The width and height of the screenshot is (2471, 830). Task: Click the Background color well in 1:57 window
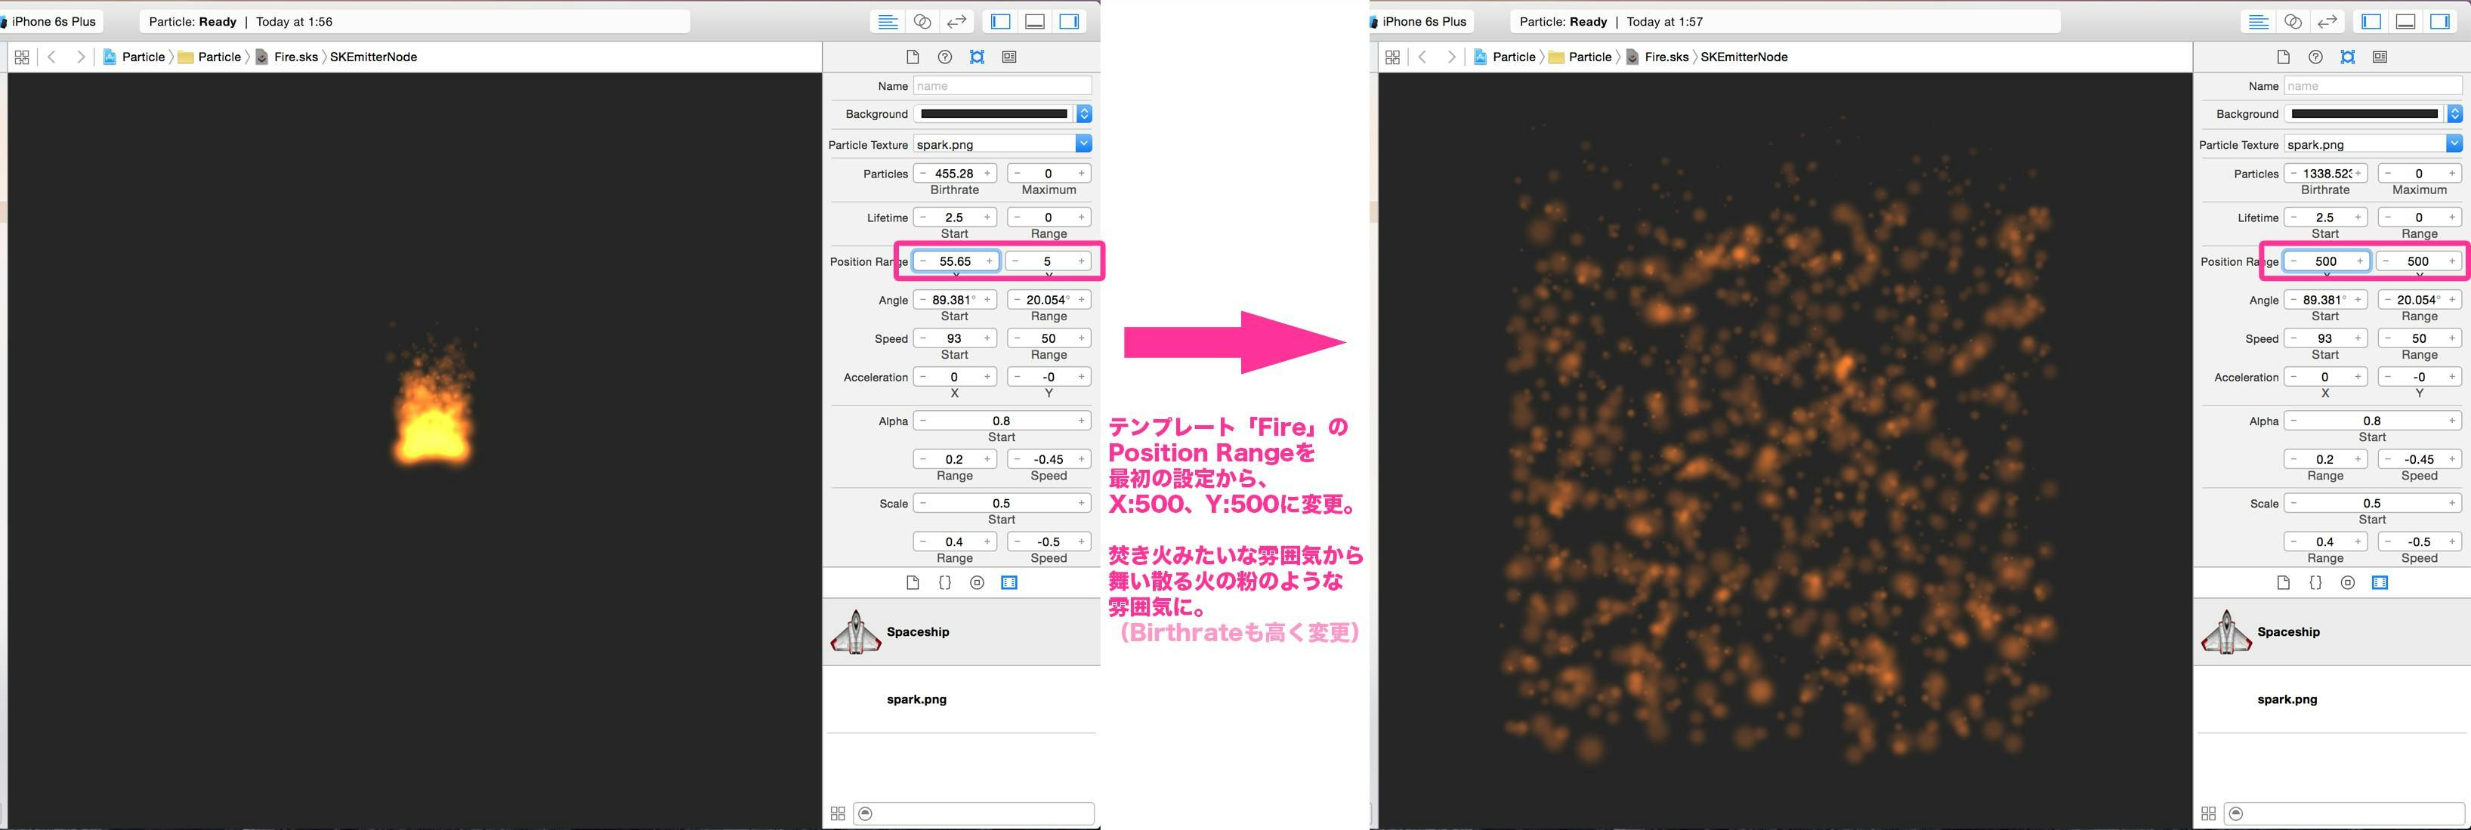click(x=2364, y=113)
